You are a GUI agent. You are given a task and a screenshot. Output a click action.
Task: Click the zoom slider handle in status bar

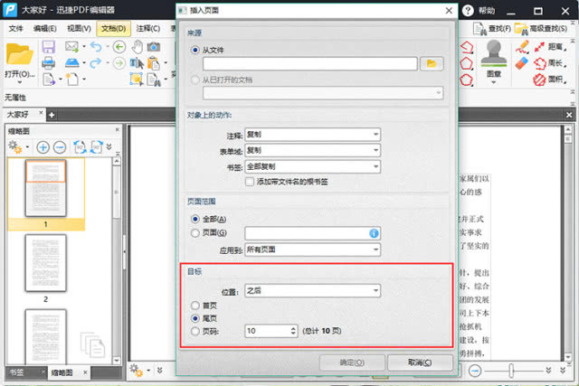511,370
